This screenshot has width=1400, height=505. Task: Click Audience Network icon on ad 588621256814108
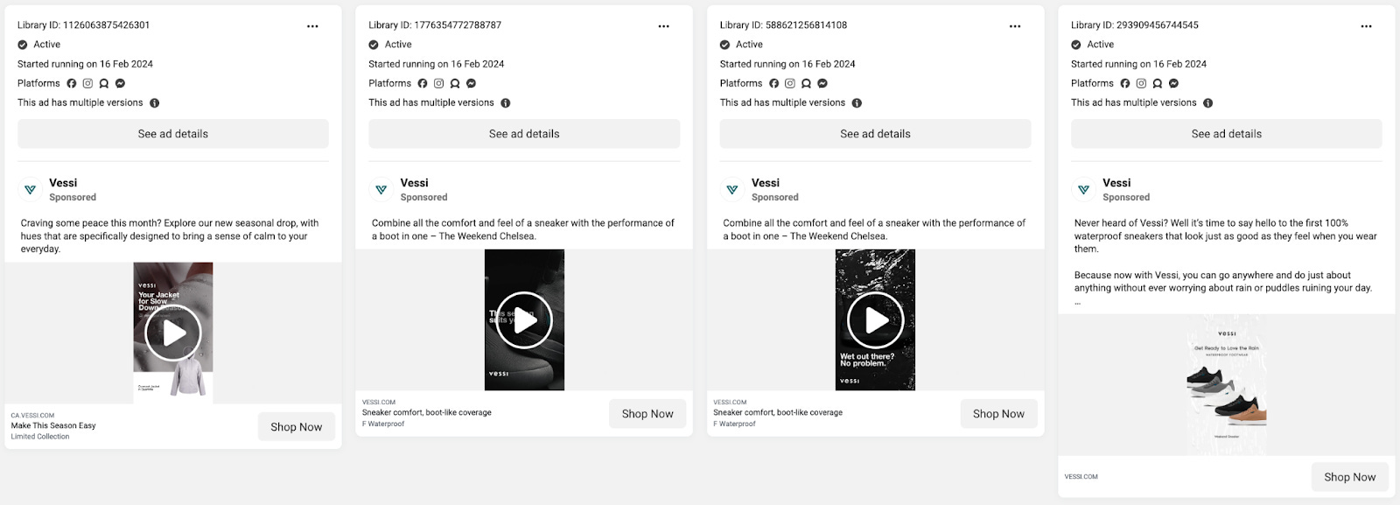(806, 83)
